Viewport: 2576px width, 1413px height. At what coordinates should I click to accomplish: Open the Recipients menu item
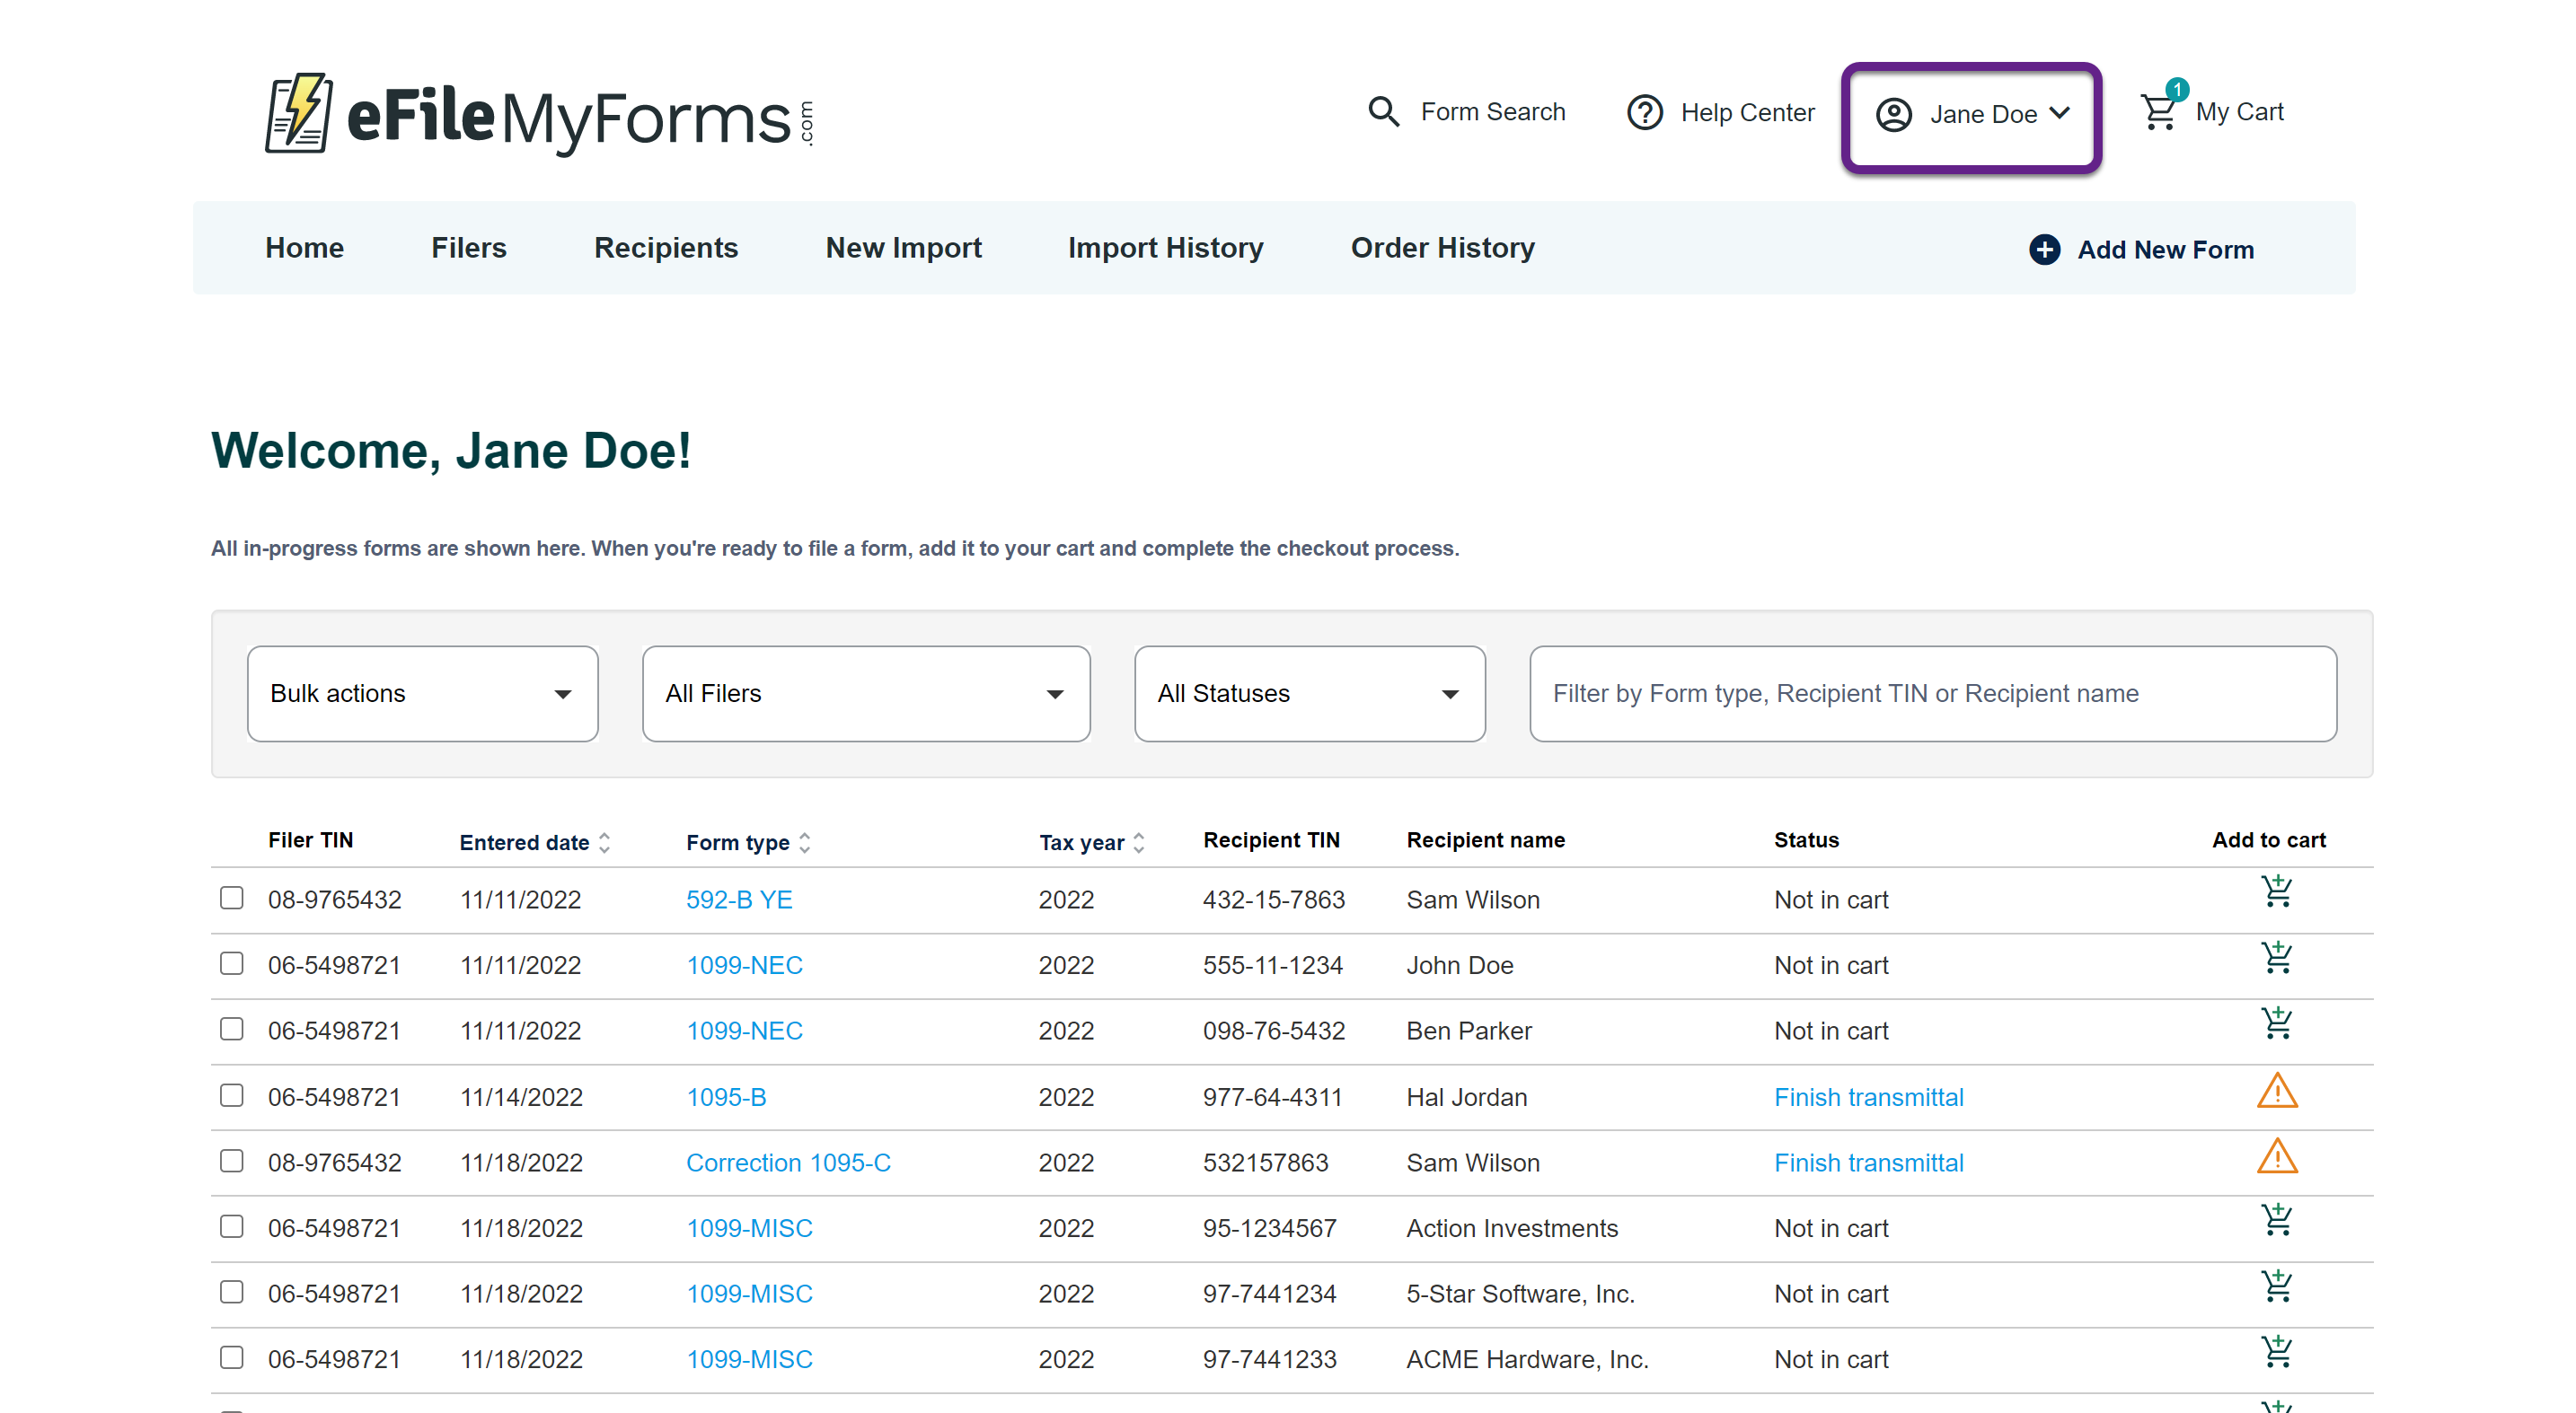tap(665, 248)
